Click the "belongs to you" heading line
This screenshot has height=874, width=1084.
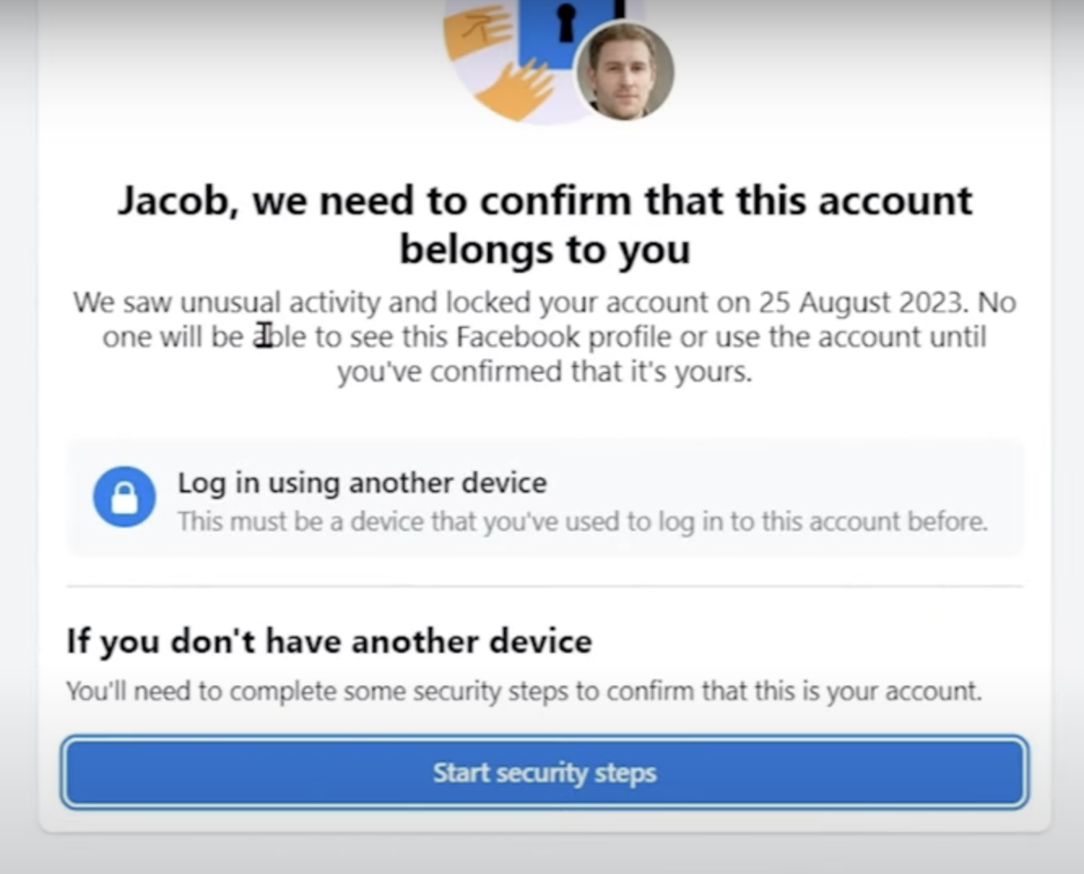544,249
